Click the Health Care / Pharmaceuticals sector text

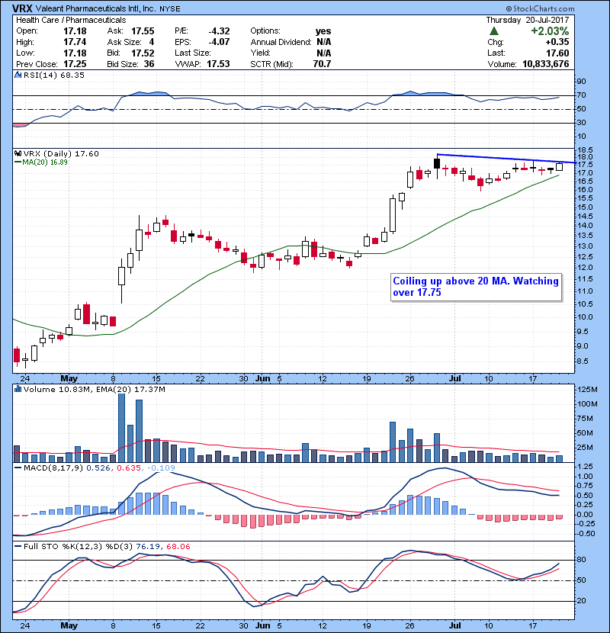71,20
